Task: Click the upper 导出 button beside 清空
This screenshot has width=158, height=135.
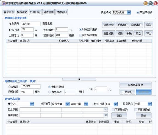Action: [149, 33]
